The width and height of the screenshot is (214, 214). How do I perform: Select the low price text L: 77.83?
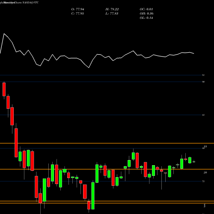pos(112,14)
